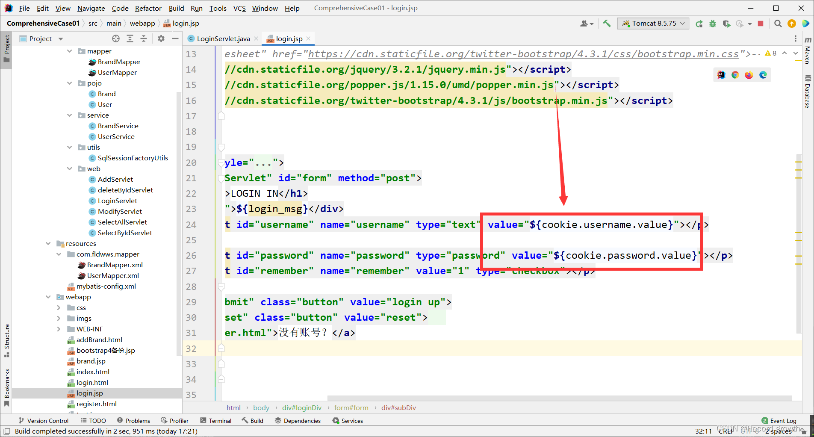Click 32:11 cursor position in status bar
Image resolution: width=814 pixels, height=437 pixels.
[703, 431]
